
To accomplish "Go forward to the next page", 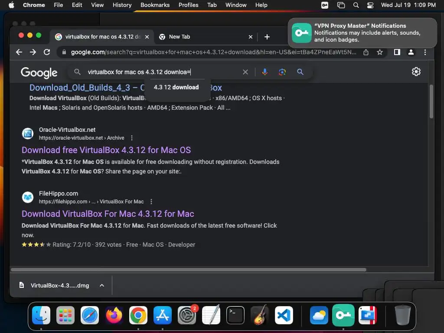I will tap(33, 52).
